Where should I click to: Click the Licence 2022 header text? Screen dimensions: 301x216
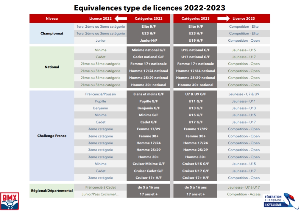click(100, 18)
